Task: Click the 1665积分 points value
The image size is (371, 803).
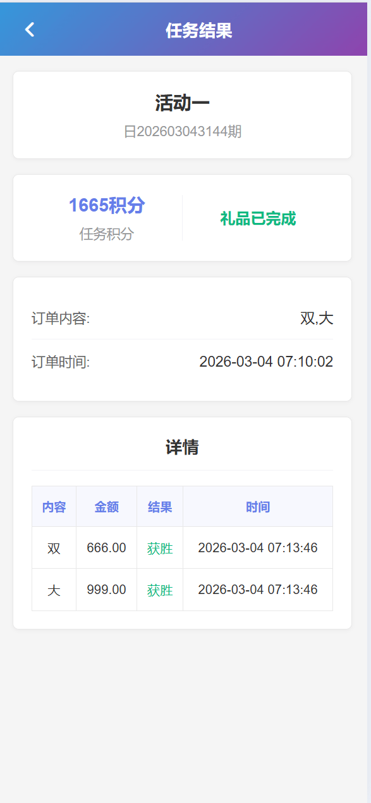Action: point(107,205)
